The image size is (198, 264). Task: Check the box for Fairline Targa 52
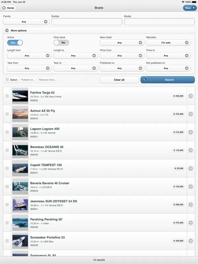tap(7, 96)
